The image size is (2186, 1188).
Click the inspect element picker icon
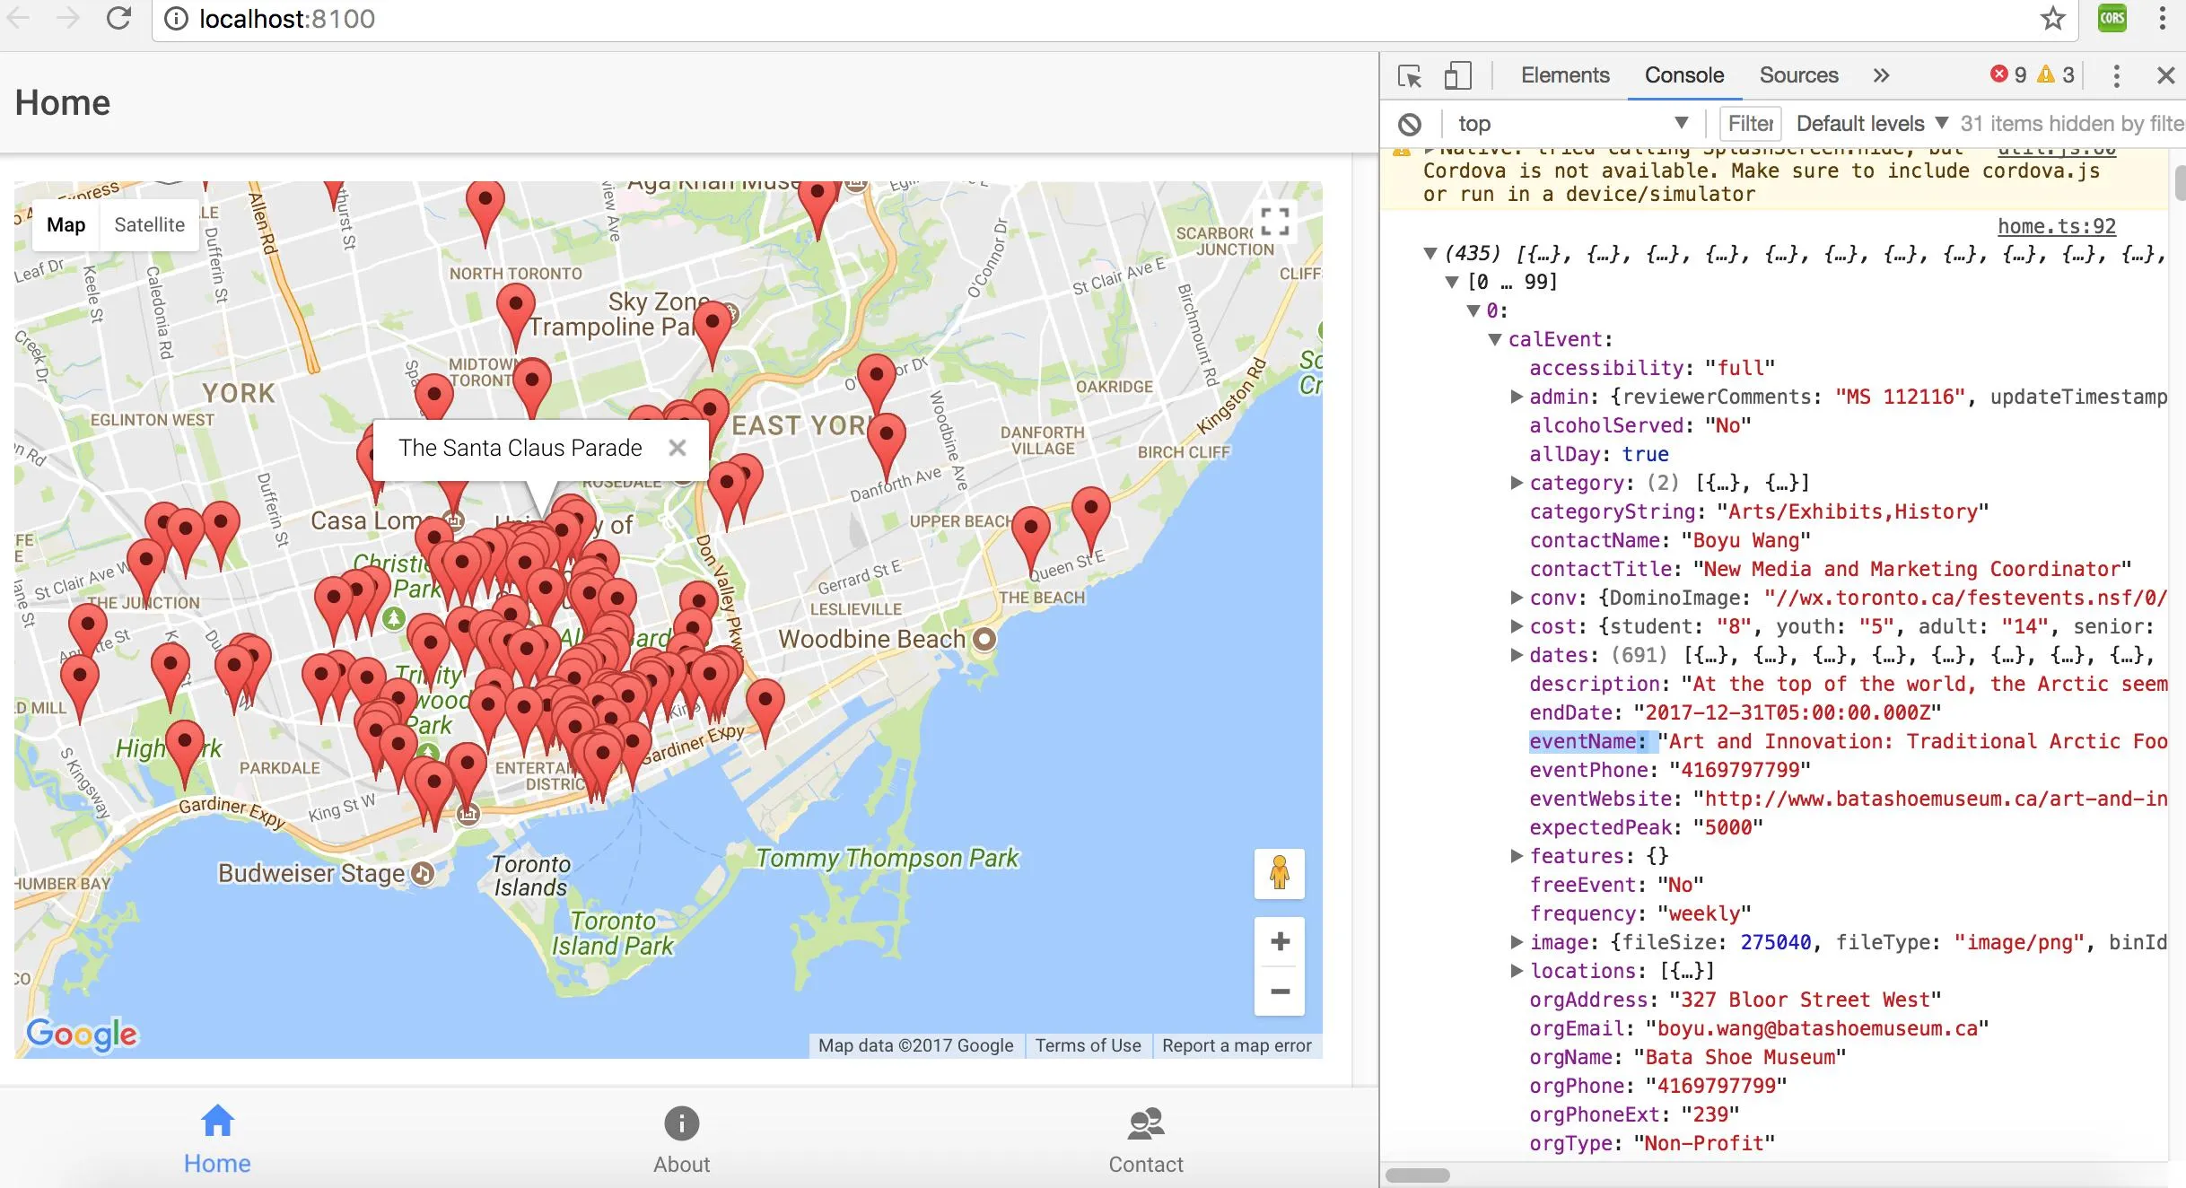point(1410,76)
